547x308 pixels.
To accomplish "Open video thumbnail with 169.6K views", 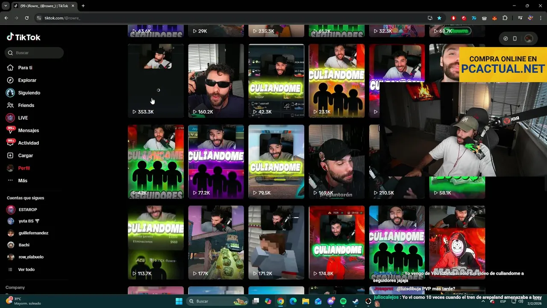I will pyautogui.click(x=337, y=162).
